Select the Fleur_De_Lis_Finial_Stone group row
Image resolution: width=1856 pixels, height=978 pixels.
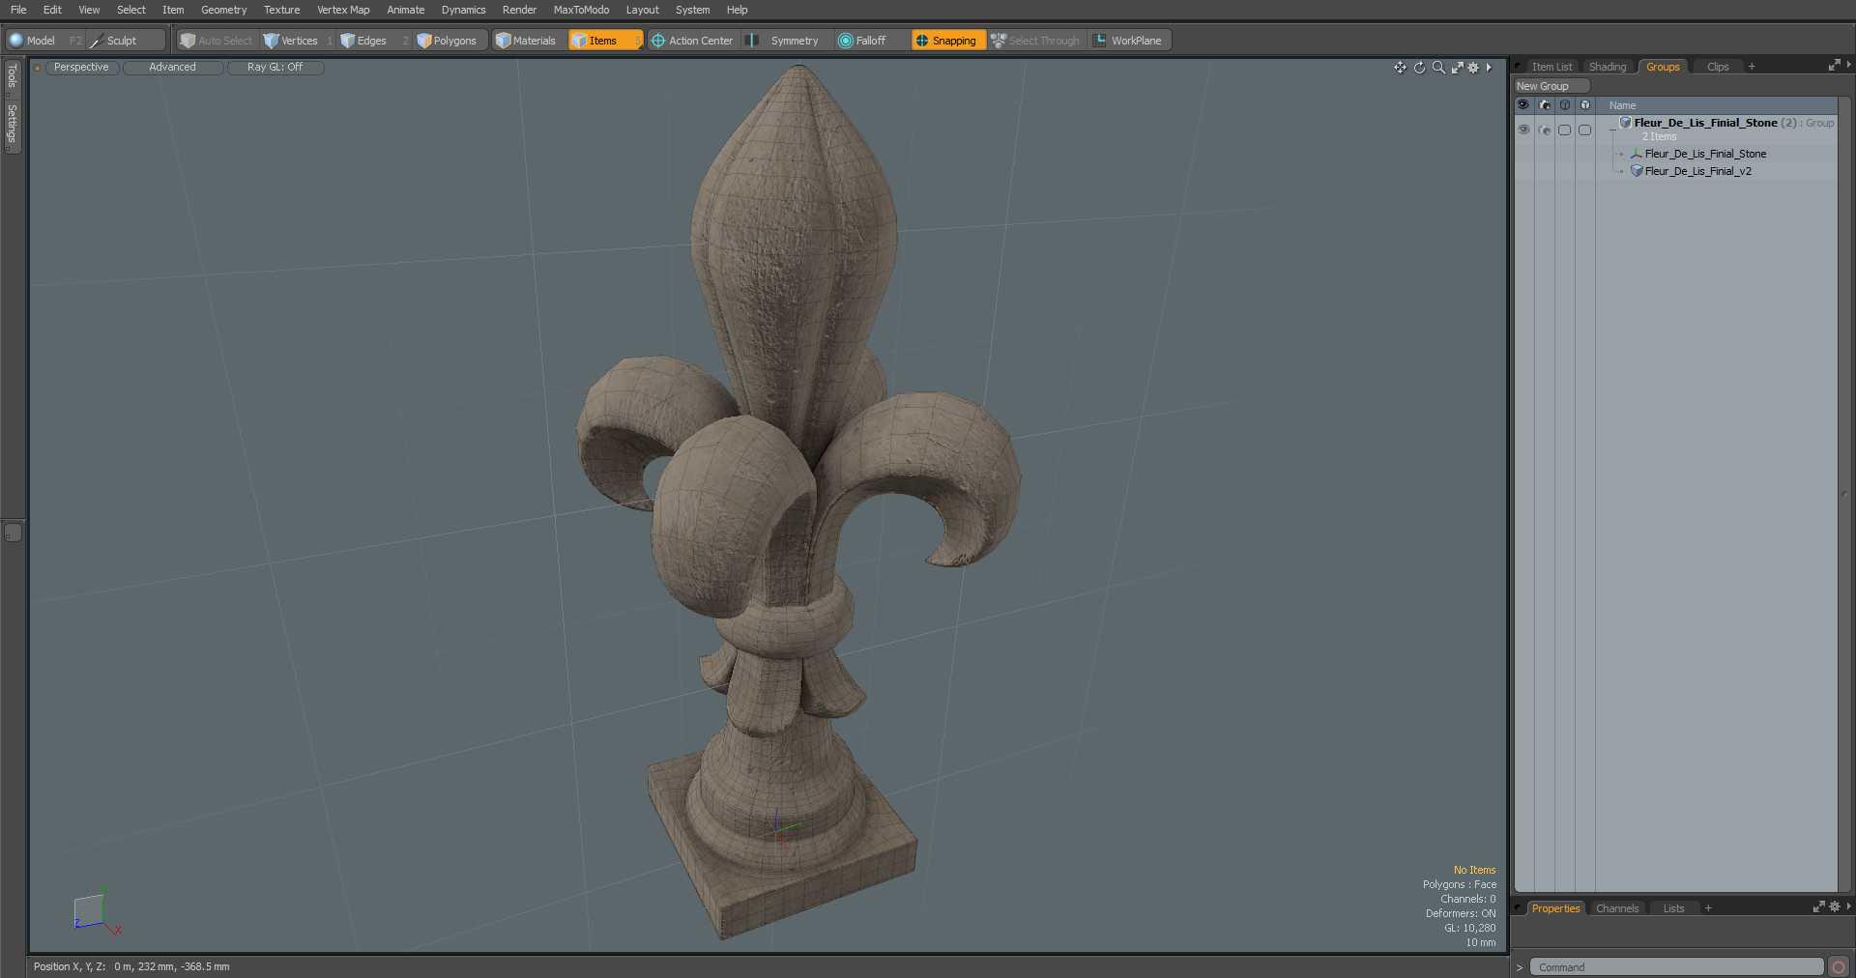tap(1717, 129)
